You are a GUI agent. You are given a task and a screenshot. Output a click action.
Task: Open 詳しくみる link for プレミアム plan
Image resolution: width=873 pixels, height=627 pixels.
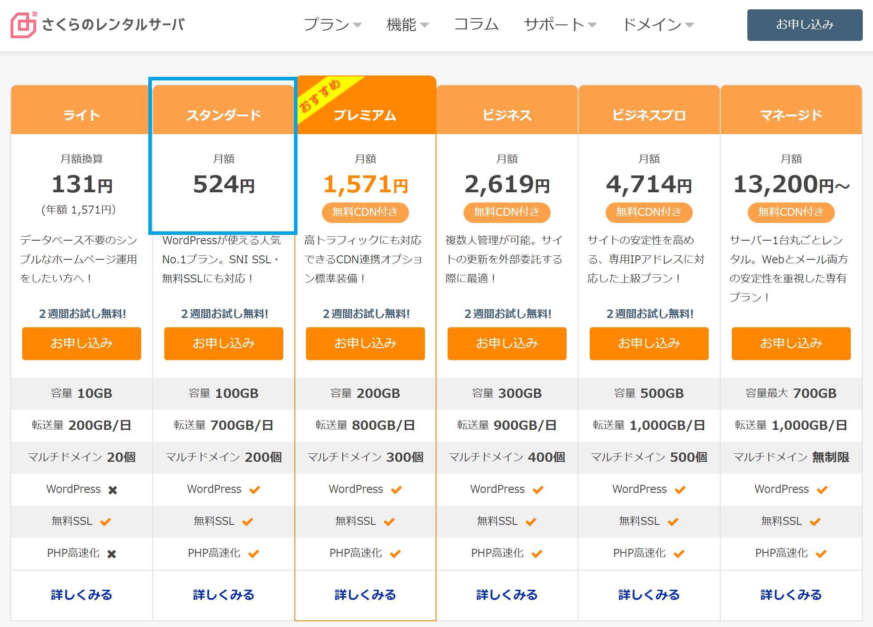tap(365, 595)
